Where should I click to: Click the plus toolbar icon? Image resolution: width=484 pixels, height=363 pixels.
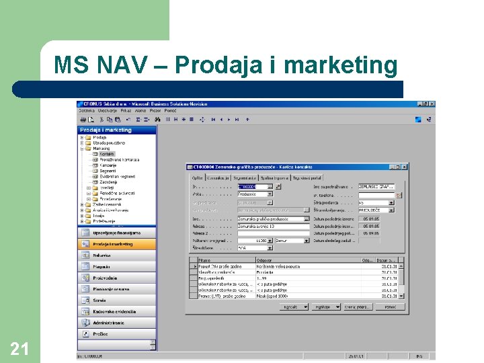(184, 120)
